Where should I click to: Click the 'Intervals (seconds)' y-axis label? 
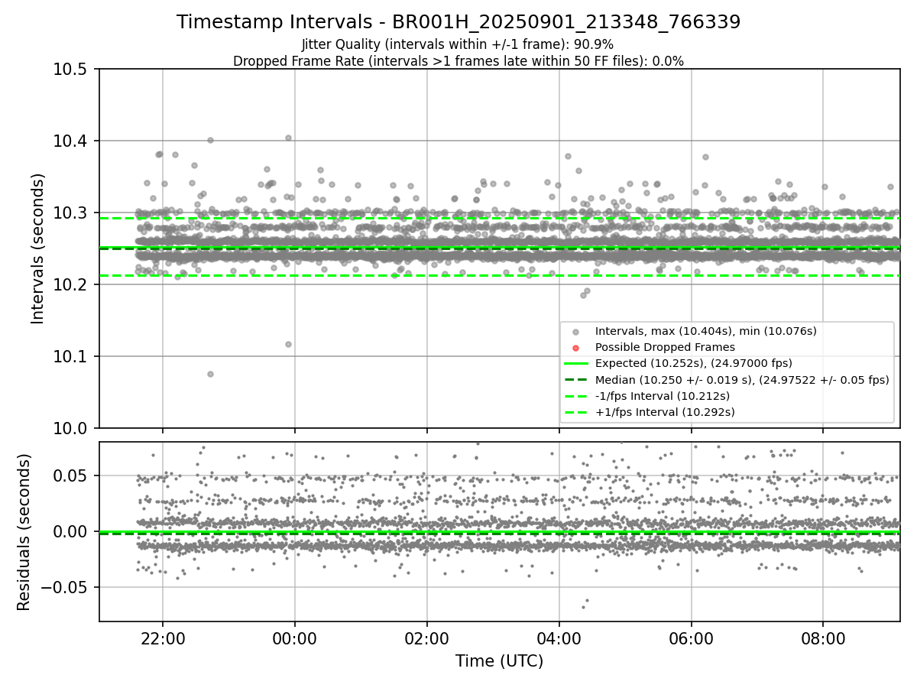pos(38,248)
